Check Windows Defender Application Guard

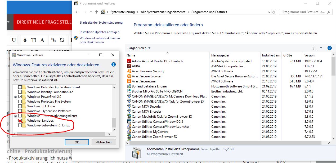click(20, 87)
